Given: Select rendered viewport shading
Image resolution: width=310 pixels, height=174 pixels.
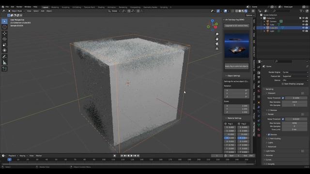Looking at the screenshot, I should pyautogui.click(x=246, y=11).
